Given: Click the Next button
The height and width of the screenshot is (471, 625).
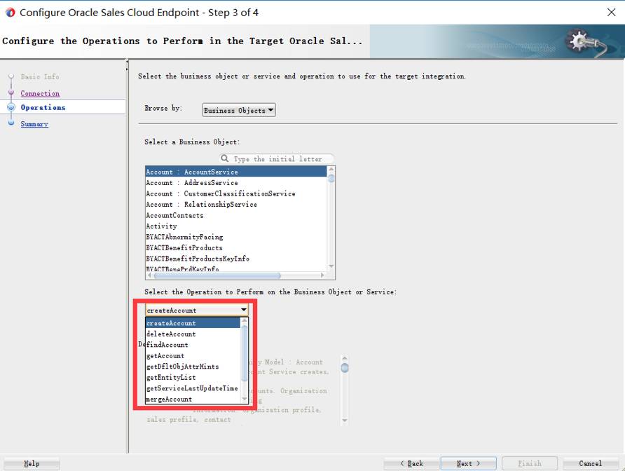Looking at the screenshot, I should [x=468, y=463].
